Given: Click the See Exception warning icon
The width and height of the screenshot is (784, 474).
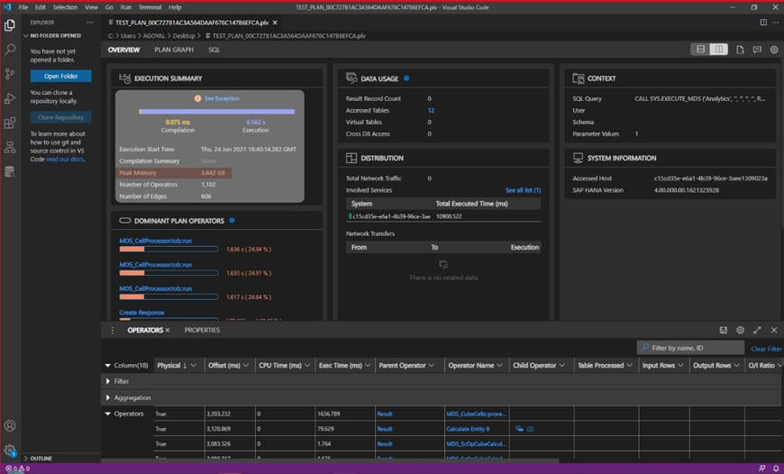Looking at the screenshot, I should (197, 98).
